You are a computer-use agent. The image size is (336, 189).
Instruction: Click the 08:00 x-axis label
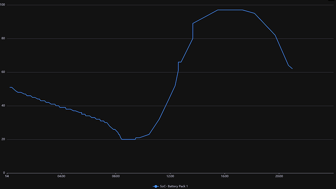[116, 176]
